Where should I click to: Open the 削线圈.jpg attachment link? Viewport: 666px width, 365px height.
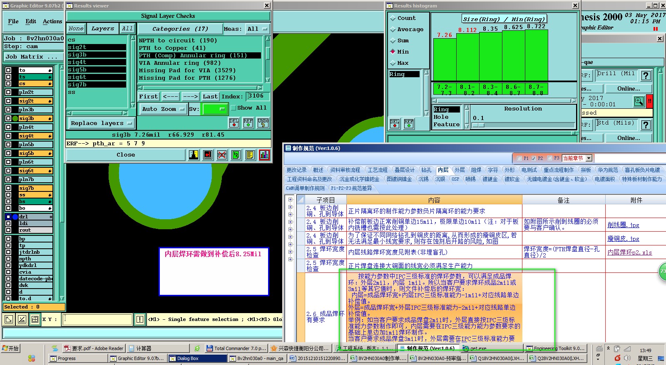[623, 225]
